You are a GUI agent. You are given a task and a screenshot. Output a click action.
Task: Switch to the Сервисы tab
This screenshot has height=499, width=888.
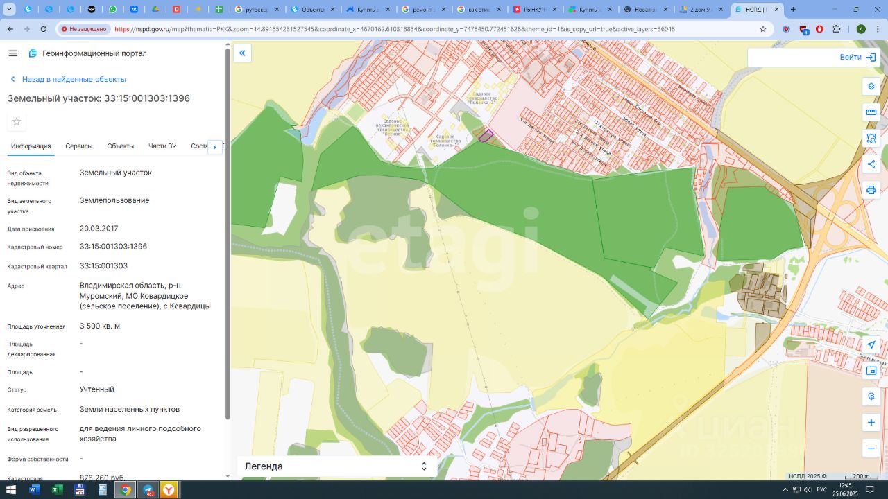[79, 146]
